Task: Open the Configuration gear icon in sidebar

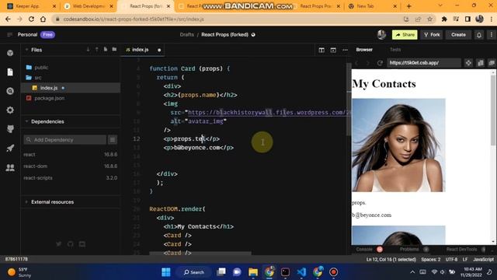Action: click(10, 110)
